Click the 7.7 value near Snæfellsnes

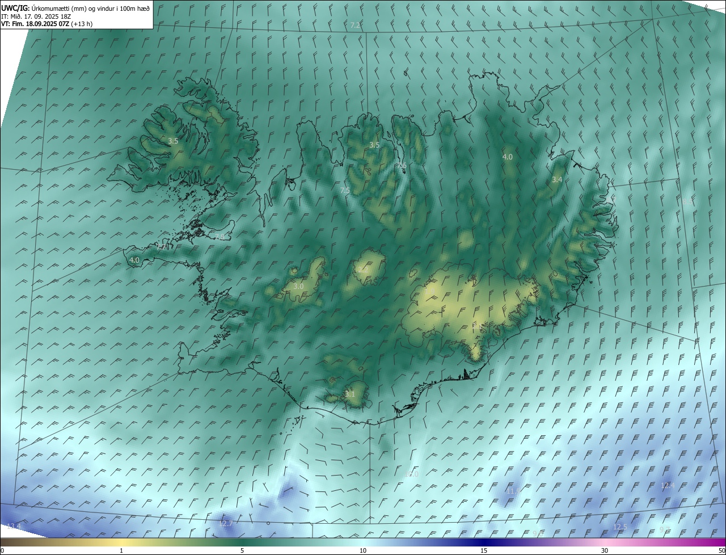pyautogui.click(x=162, y=247)
